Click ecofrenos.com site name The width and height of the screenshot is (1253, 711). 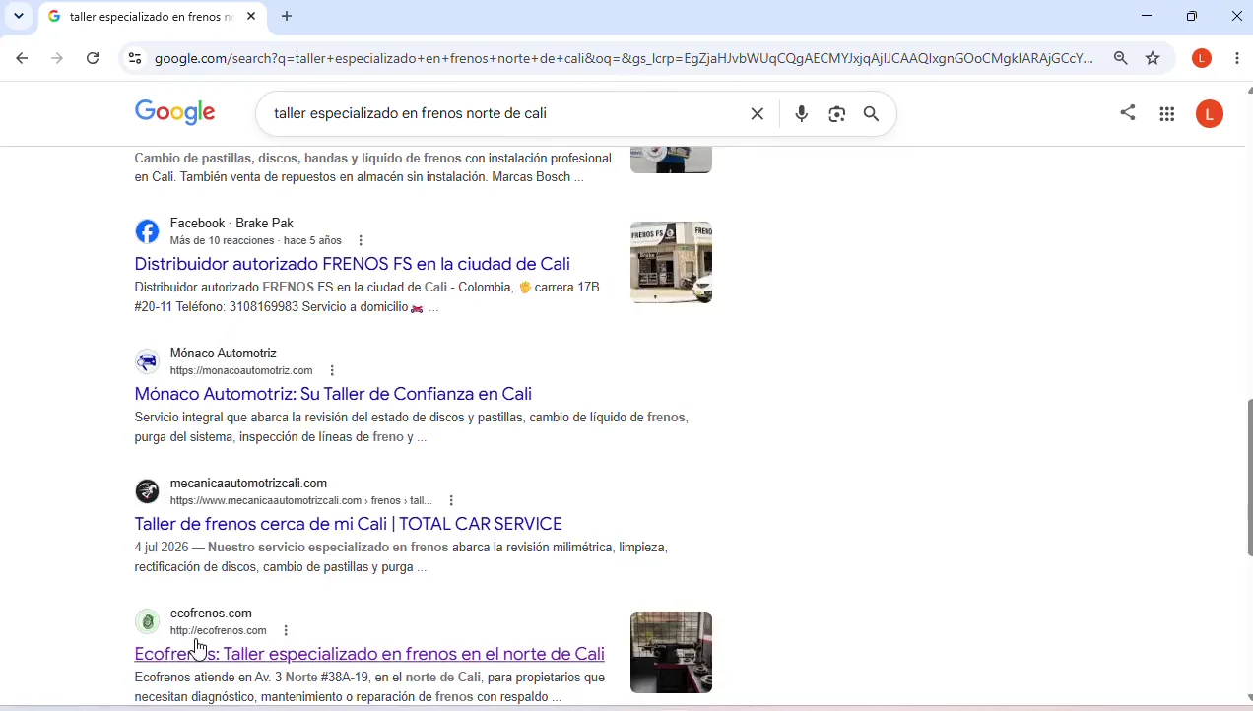coord(211,614)
